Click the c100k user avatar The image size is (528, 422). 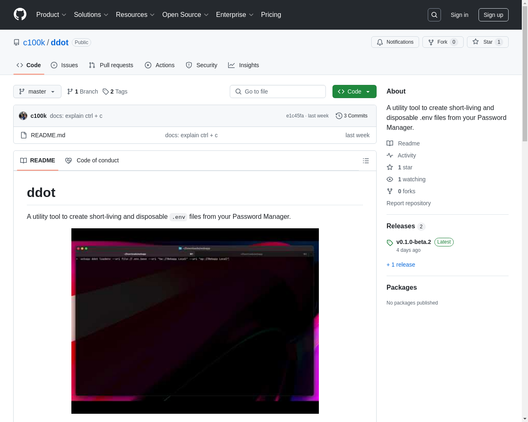[23, 116]
